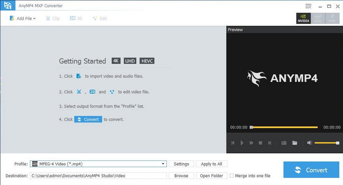
Task: Click Apply to All button
Action: pos(211,164)
